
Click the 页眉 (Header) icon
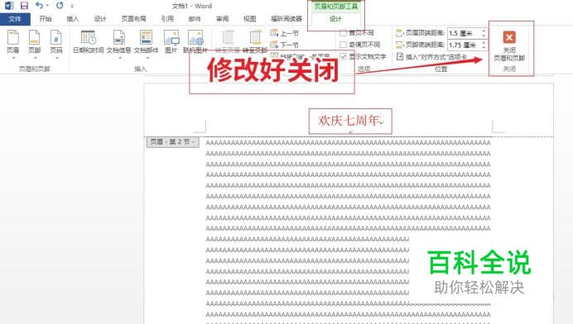click(x=12, y=37)
